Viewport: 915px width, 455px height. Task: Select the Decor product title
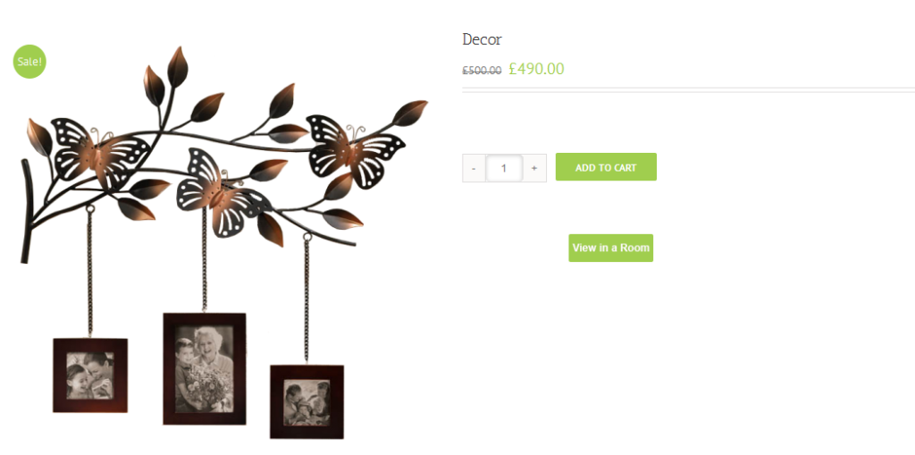tap(482, 39)
